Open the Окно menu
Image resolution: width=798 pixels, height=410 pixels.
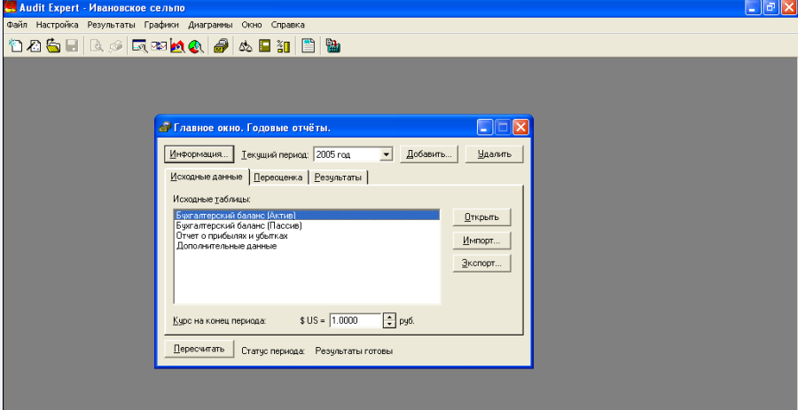pyautogui.click(x=252, y=25)
